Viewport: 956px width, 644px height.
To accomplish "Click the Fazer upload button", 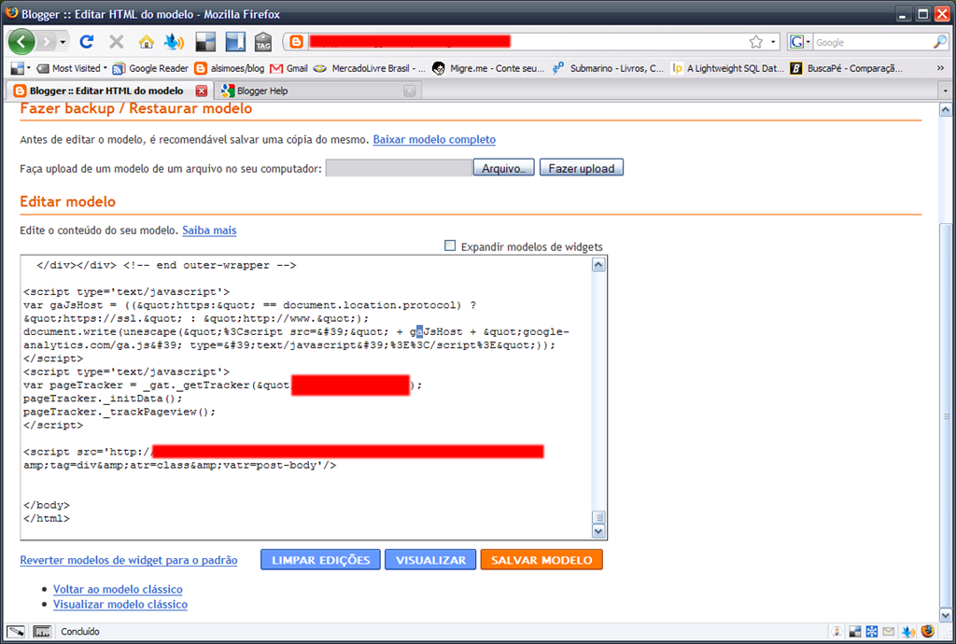I will (581, 168).
